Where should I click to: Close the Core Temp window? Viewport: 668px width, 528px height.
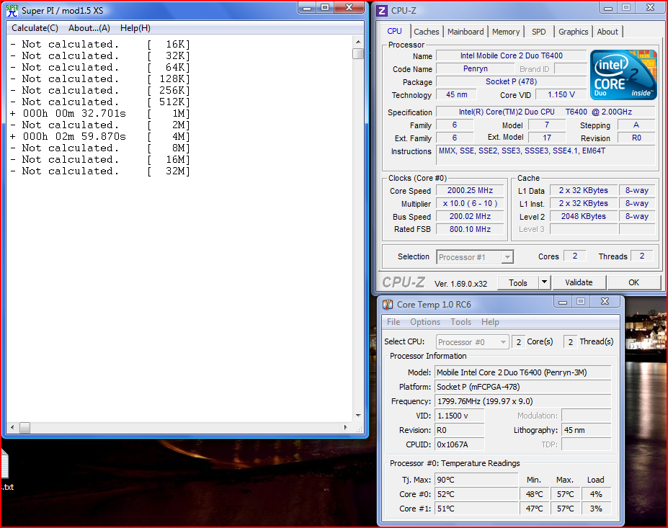(x=605, y=302)
